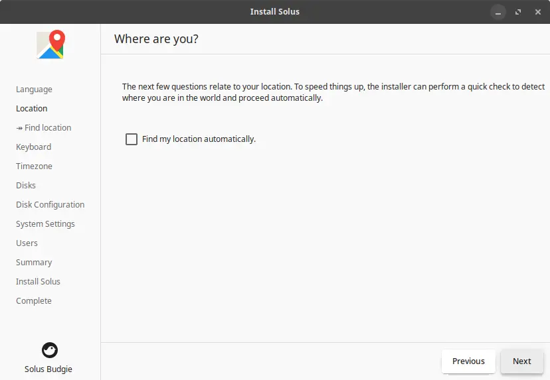Maximize the Install Solus window
550x380 pixels.
click(518, 12)
